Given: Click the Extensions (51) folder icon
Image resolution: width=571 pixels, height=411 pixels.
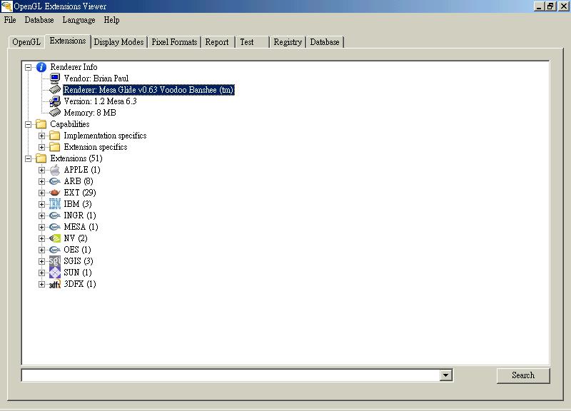Looking at the screenshot, I should [x=41, y=158].
